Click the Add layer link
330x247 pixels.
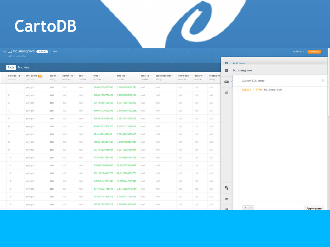239,63
